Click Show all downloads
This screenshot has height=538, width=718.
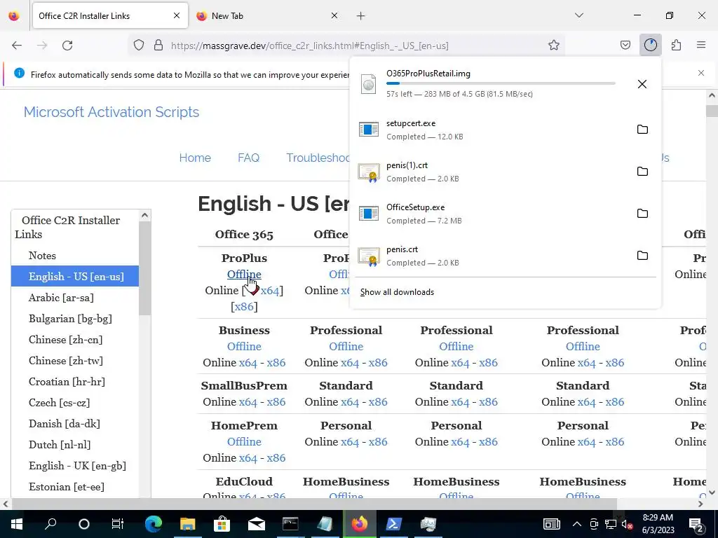pyautogui.click(x=397, y=292)
